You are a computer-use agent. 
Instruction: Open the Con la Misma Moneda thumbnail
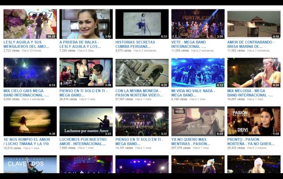142,72
